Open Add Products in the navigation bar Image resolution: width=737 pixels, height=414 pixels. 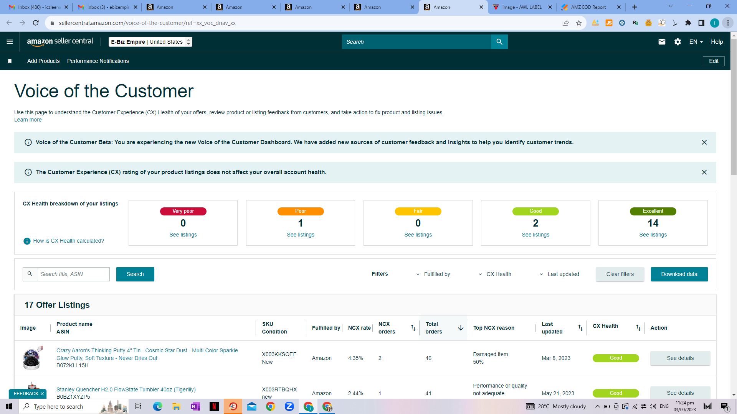43,61
